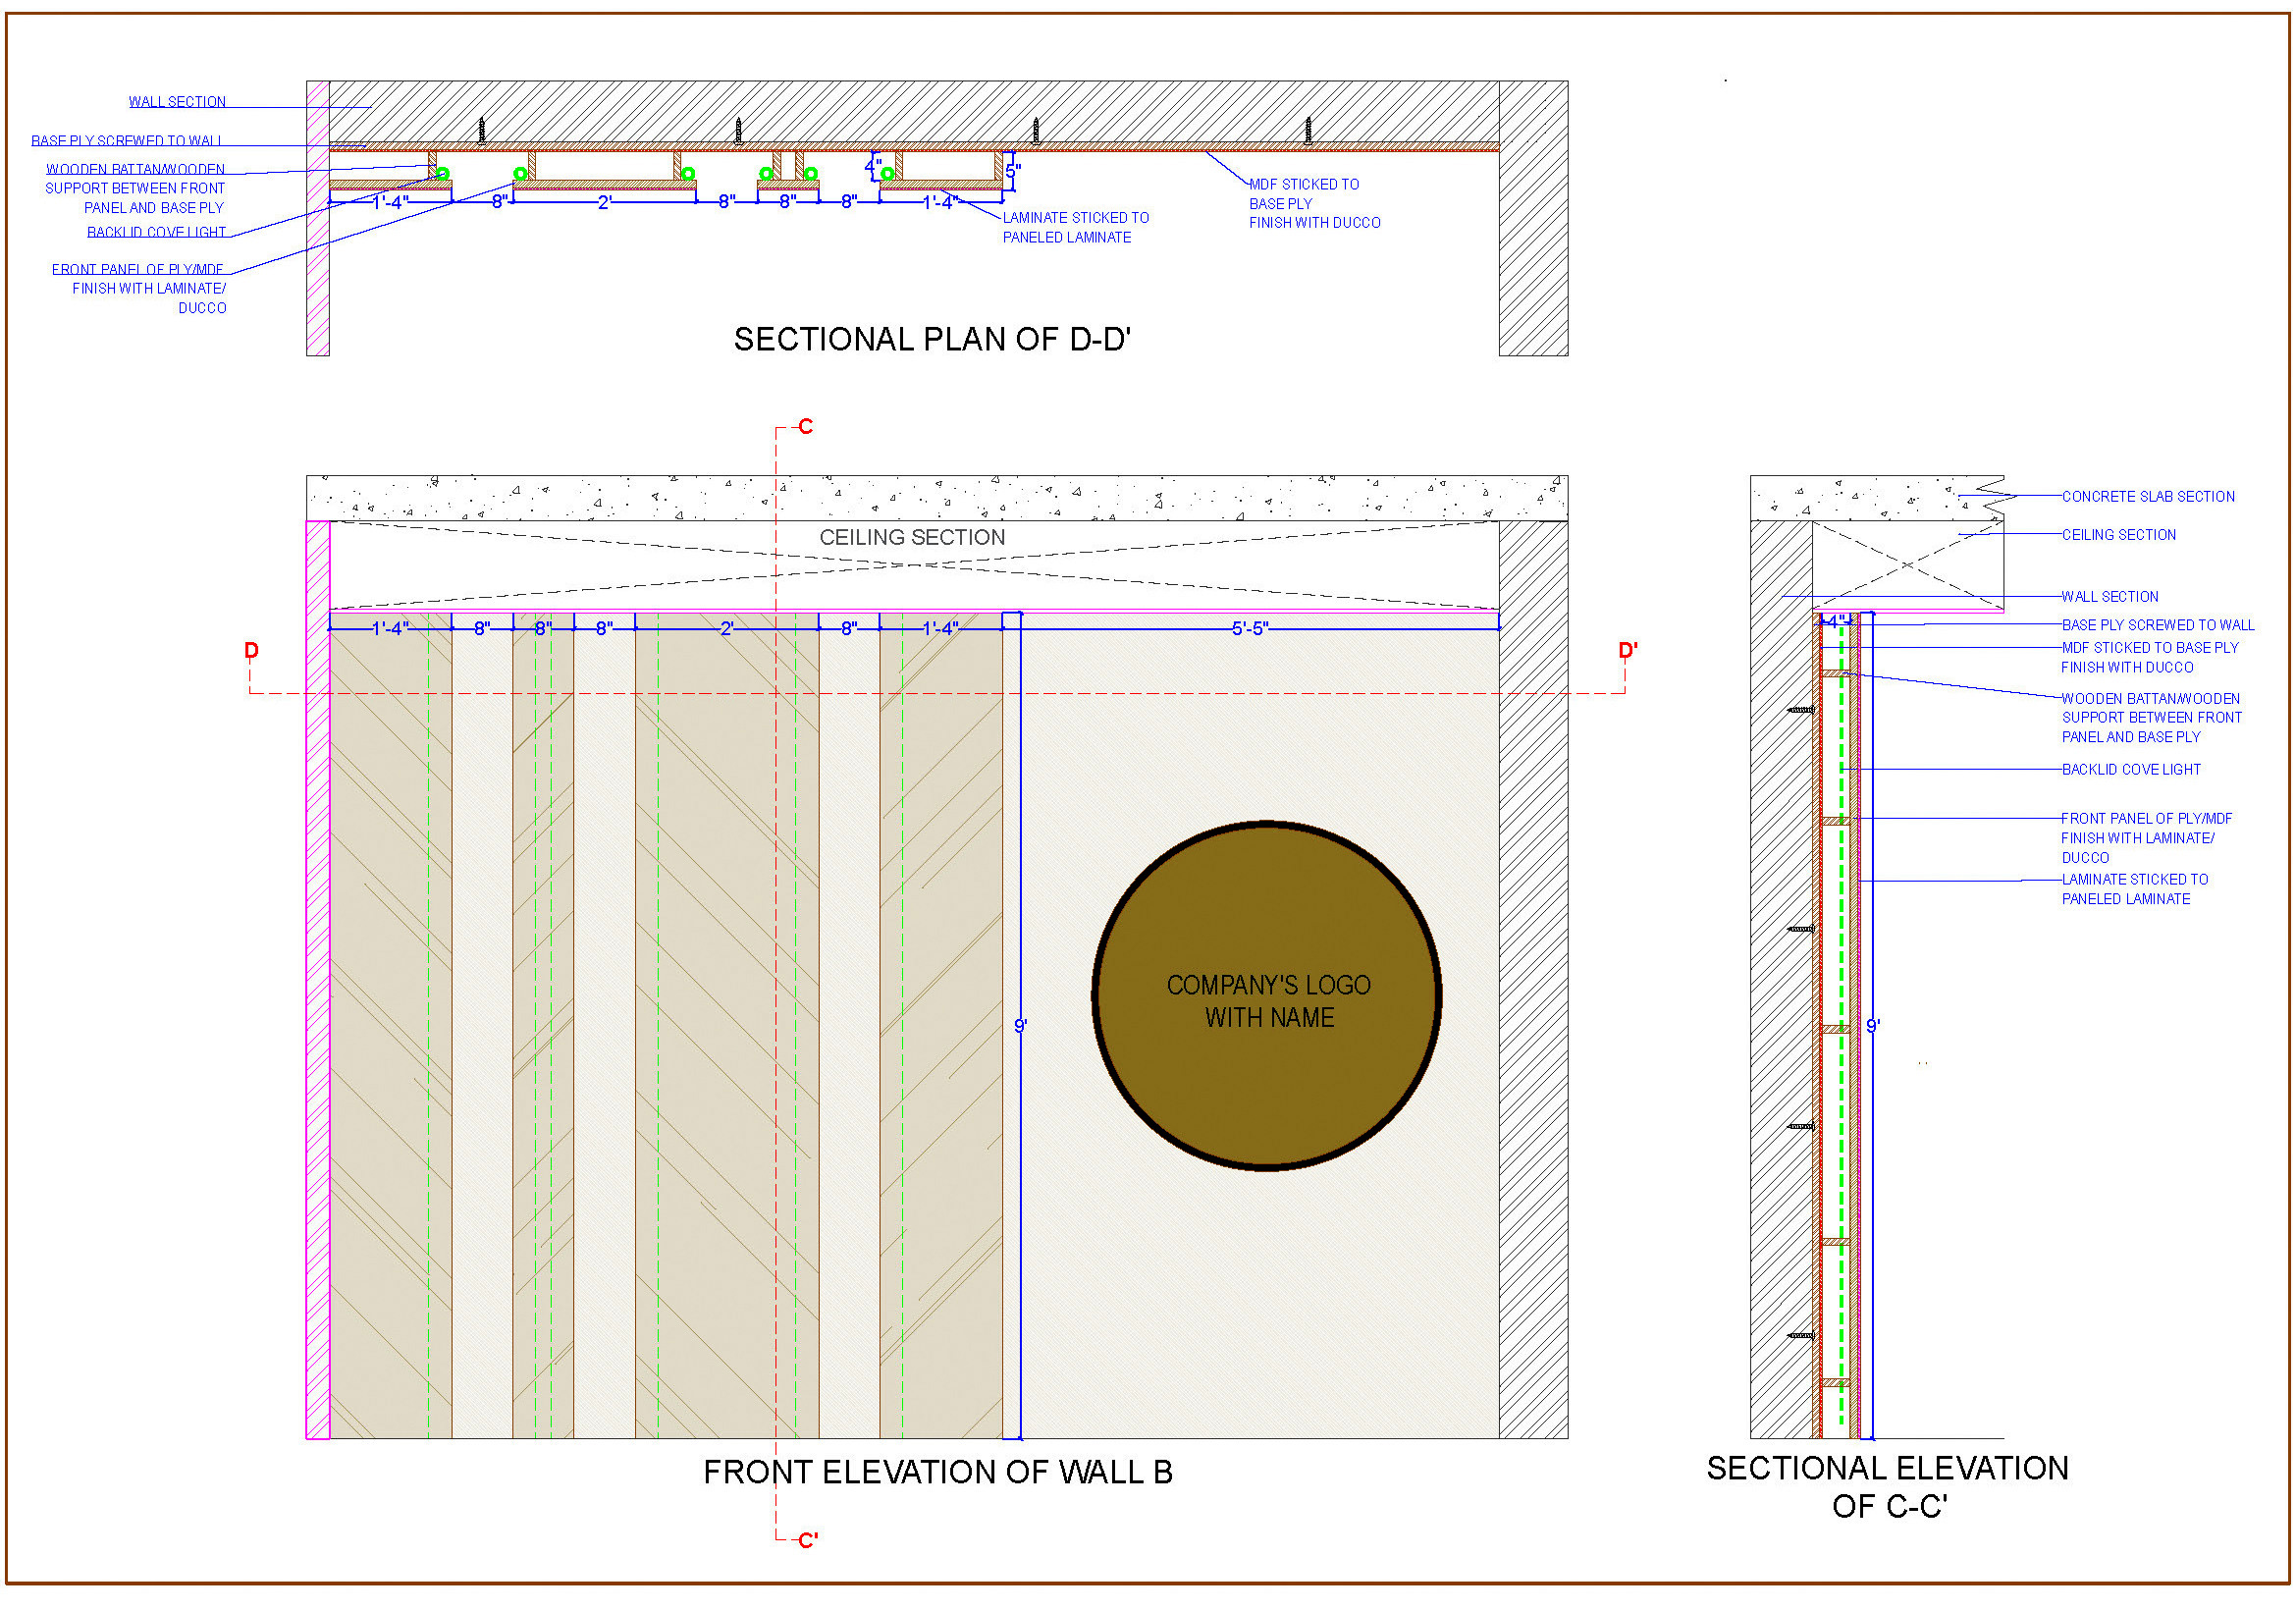Viewport: 2296px width, 1610px height.
Task: Click "WOODEN BATTAN/WOODEN SUPPORT" note in sectional plan
Action: (135, 189)
